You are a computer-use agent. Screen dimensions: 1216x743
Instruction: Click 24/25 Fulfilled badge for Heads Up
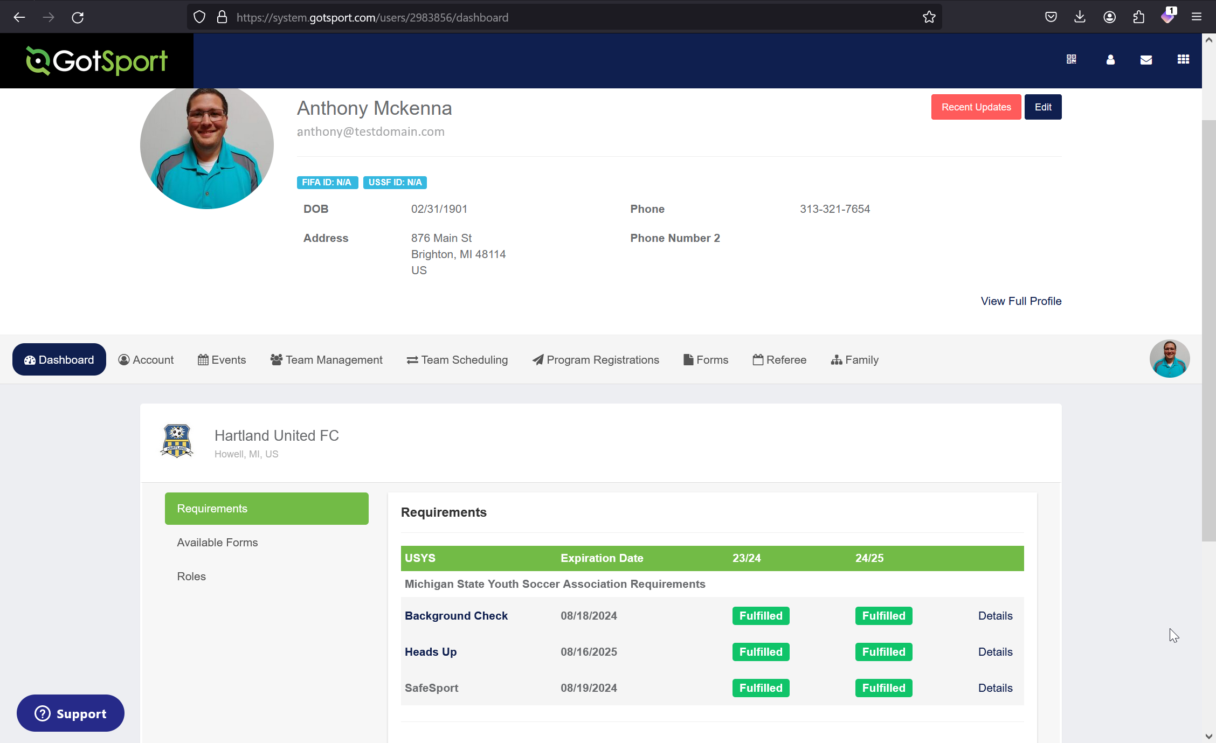(884, 652)
